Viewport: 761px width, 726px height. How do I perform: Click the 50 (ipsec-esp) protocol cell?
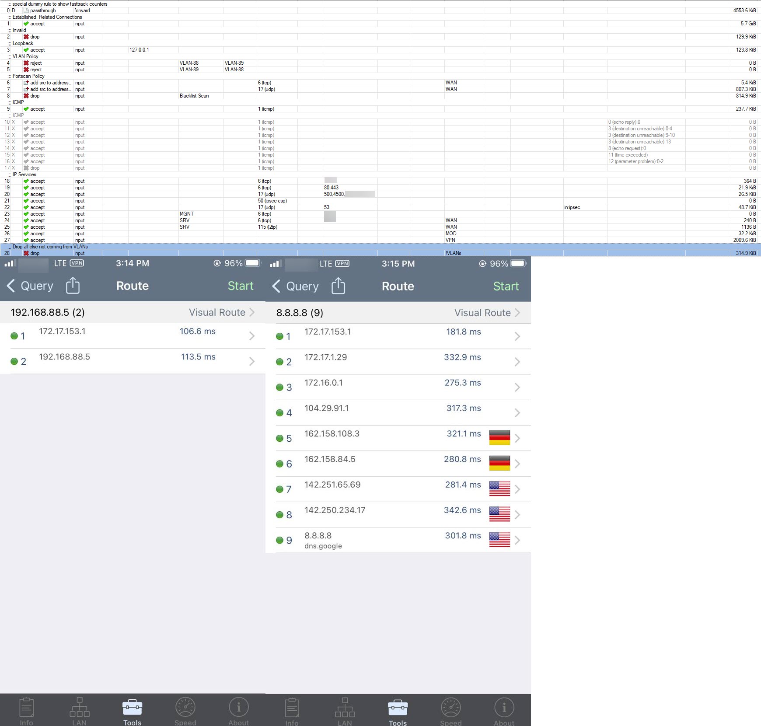272,201
